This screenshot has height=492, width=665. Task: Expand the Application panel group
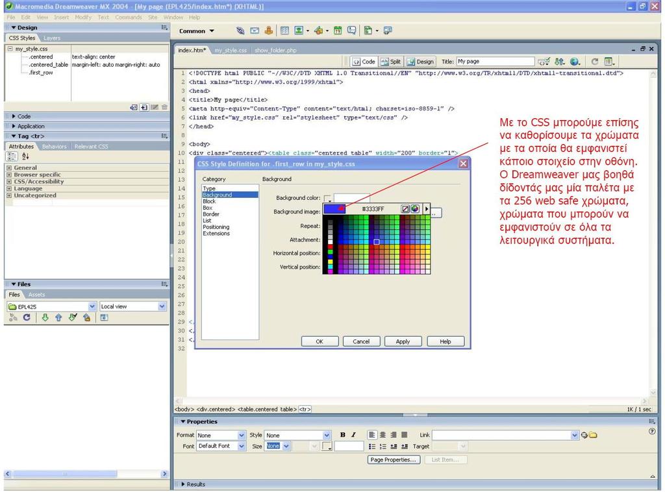14,127
